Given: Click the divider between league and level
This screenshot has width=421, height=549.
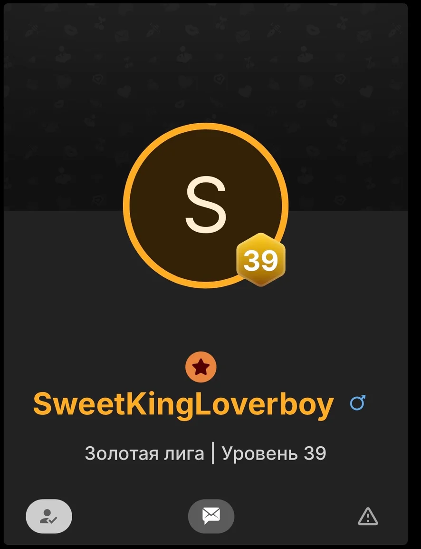Looking at the screenshot, I should pos(213,454).
